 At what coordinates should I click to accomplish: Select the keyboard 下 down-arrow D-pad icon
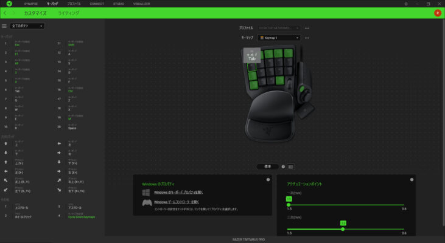(x=5, y=152)
